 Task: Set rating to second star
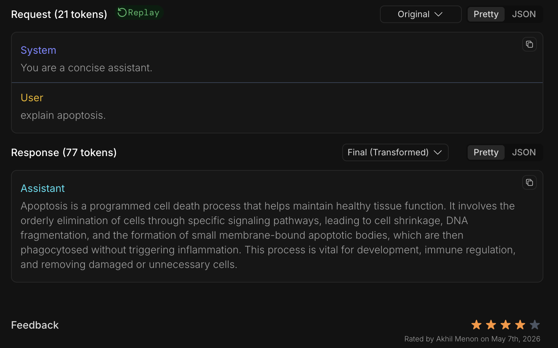click(491, 325)
